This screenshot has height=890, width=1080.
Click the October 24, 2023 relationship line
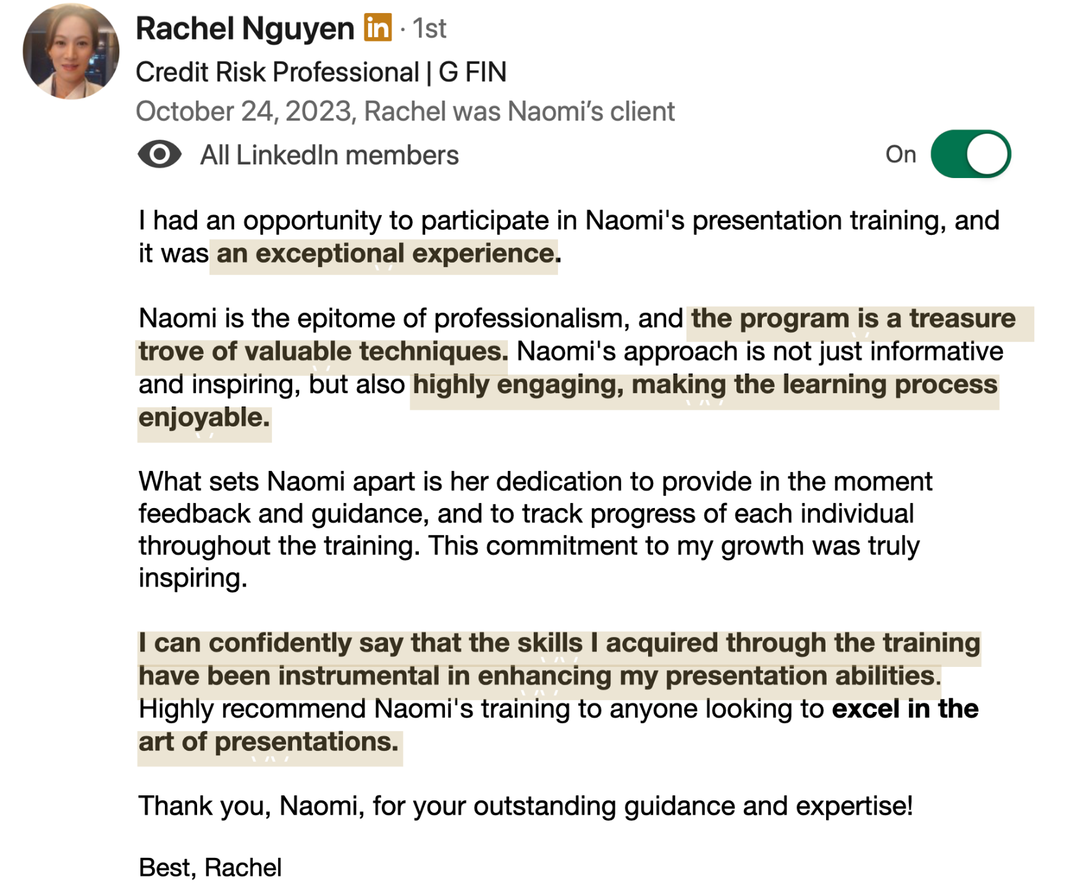(405, 111)
